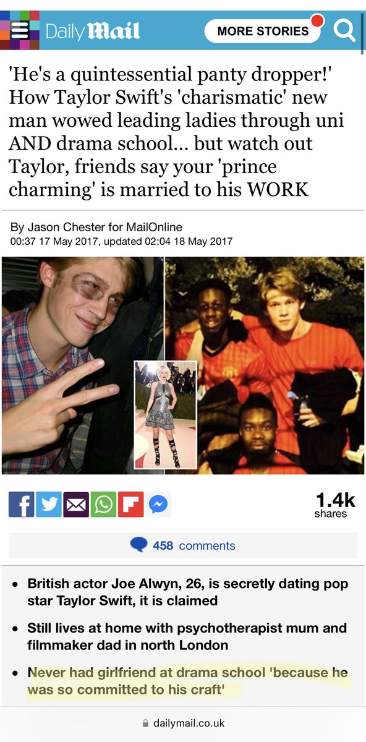
Task: Open the MORE STORIES button
Action: pos(263,30)
